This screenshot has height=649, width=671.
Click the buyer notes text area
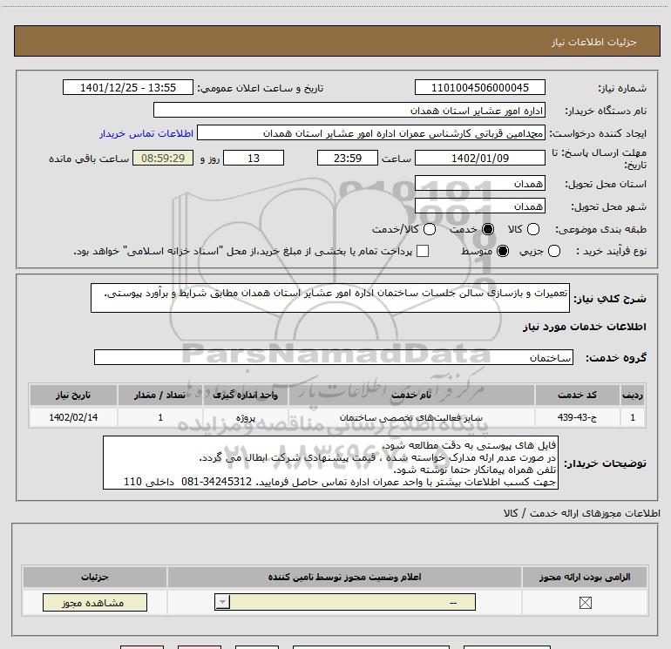pyautogui.click(x=330, y=463)
